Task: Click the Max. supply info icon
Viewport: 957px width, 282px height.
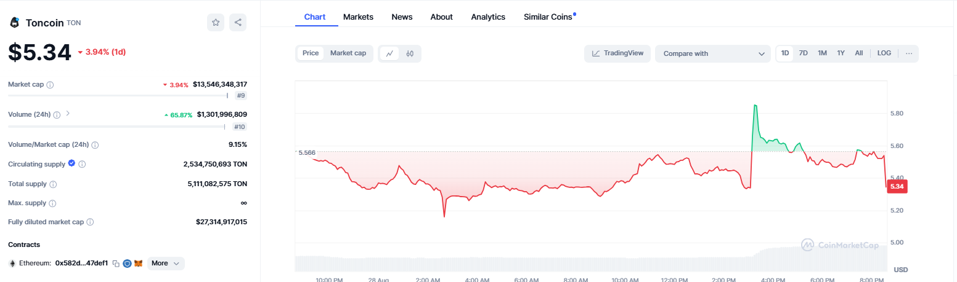Action: 52,203
